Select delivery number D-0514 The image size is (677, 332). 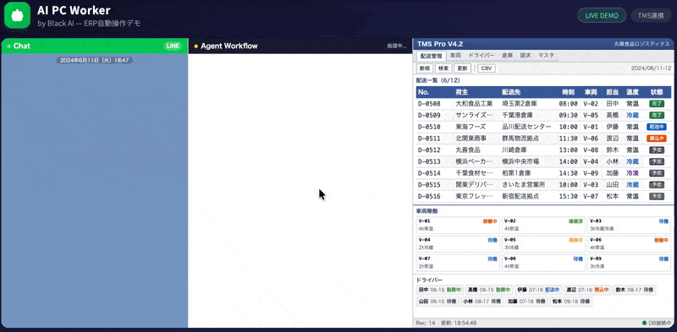click(x=429, y=173)
